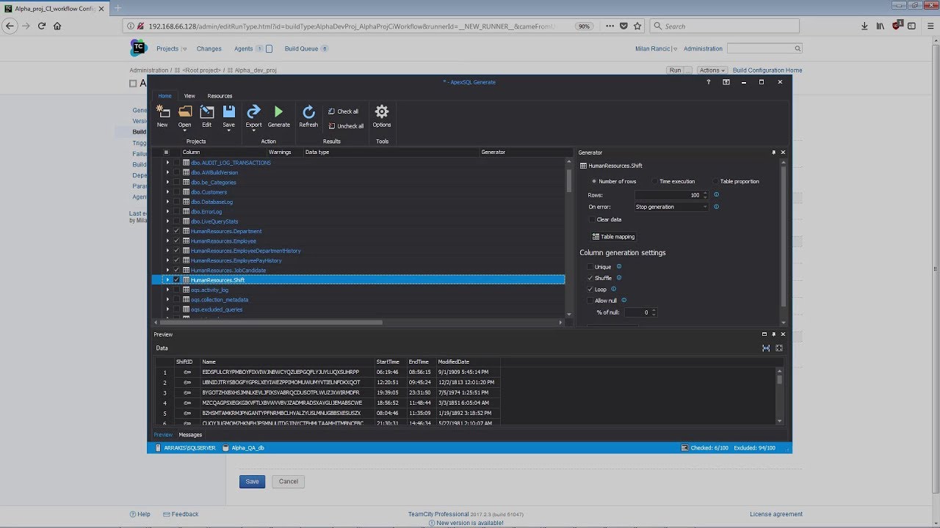This screenshot has width=940, height=528.
Task: Pin the Generator panel
Action: click(773, 153)
